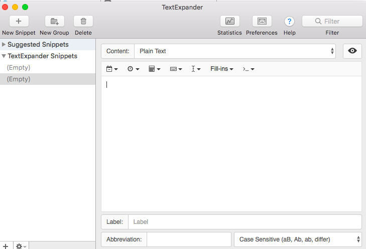Click the Filter magnifying glass icon

[x=318, y=21]
